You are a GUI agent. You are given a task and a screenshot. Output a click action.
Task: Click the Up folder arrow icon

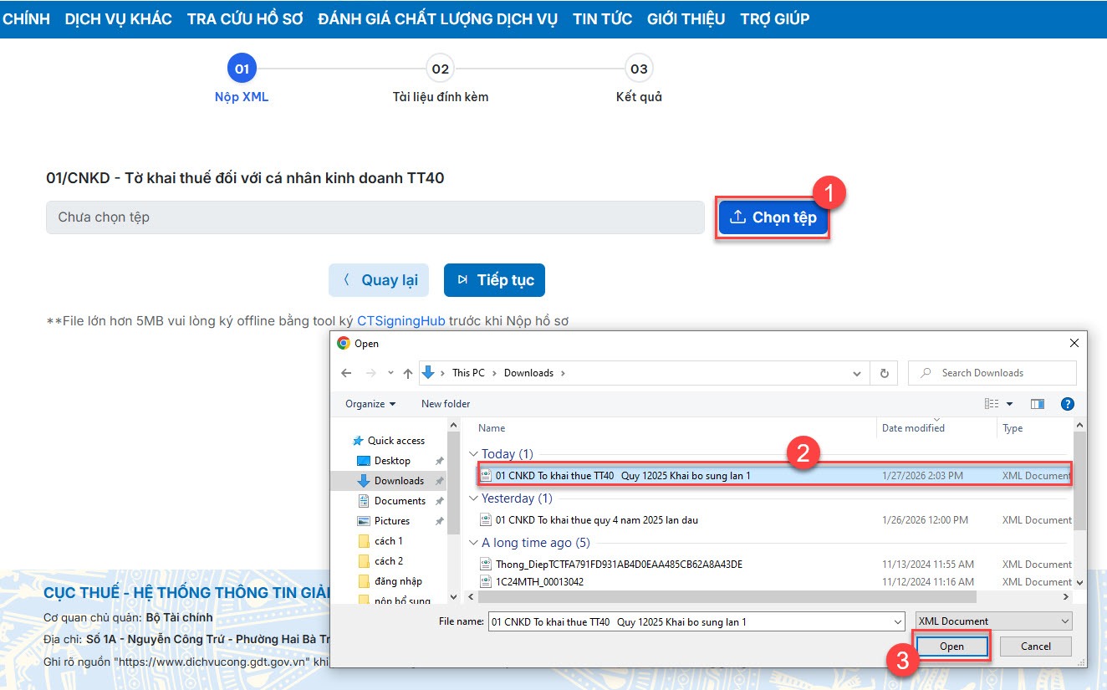pyautogui.click(x=408, y=373)
